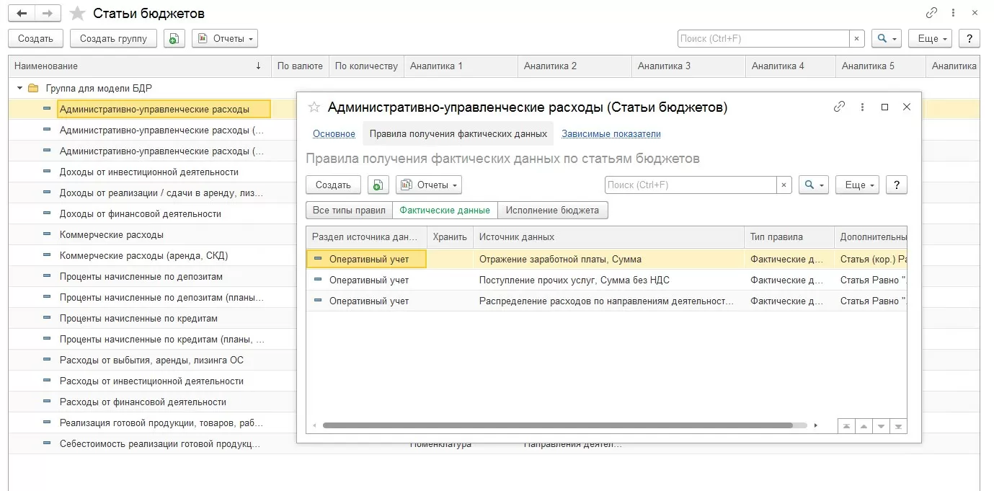Image resolution: width=994 pixels, height=491 pixels.
Task: Open dialog kebab menu
Action: pyautogui.click(x=862, y=107)
